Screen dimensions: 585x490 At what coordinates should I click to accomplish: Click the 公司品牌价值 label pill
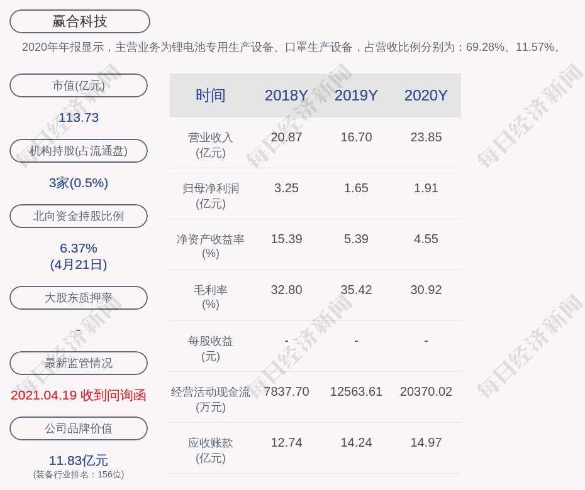pyautogui.click(x=79, y=428)
